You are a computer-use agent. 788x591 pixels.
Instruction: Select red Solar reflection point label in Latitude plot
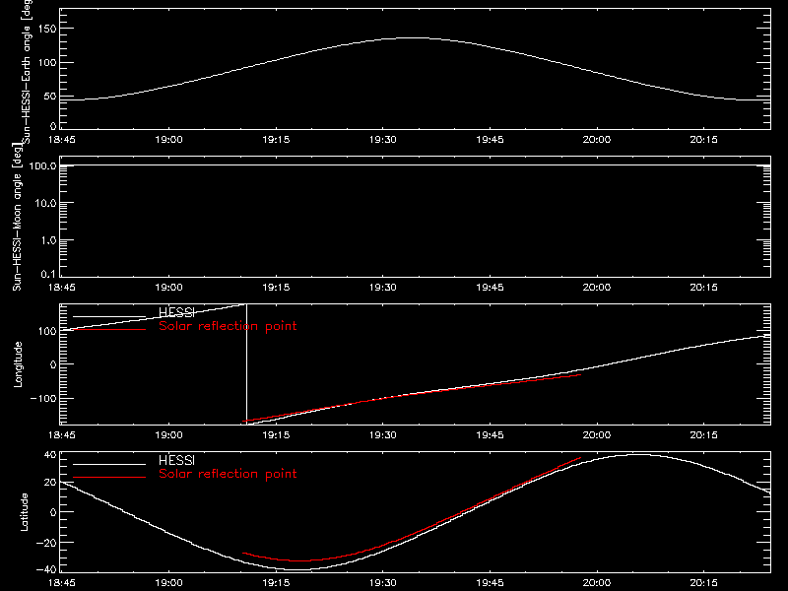228,474
